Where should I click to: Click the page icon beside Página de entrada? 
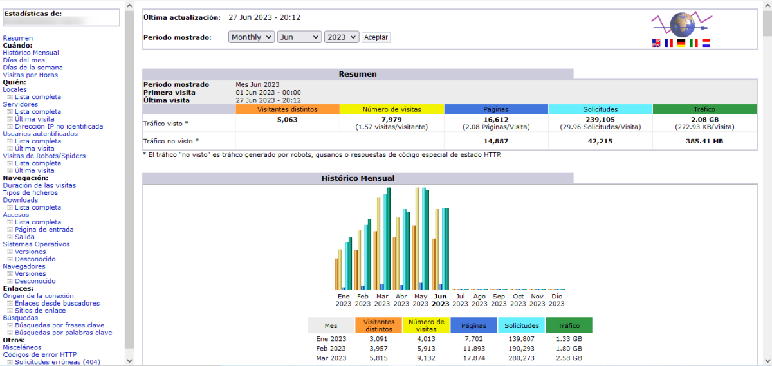click(x=10, y=230)
